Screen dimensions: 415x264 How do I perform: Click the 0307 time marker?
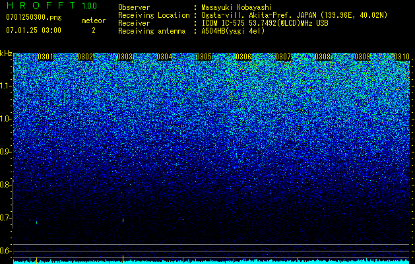[283, 57]
